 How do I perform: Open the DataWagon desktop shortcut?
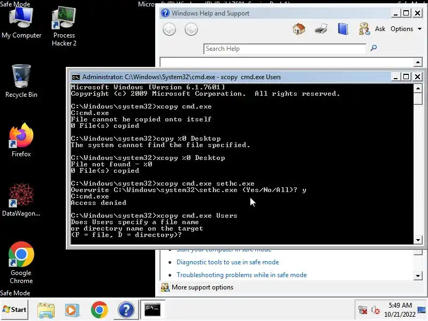[x=21, y=200]
